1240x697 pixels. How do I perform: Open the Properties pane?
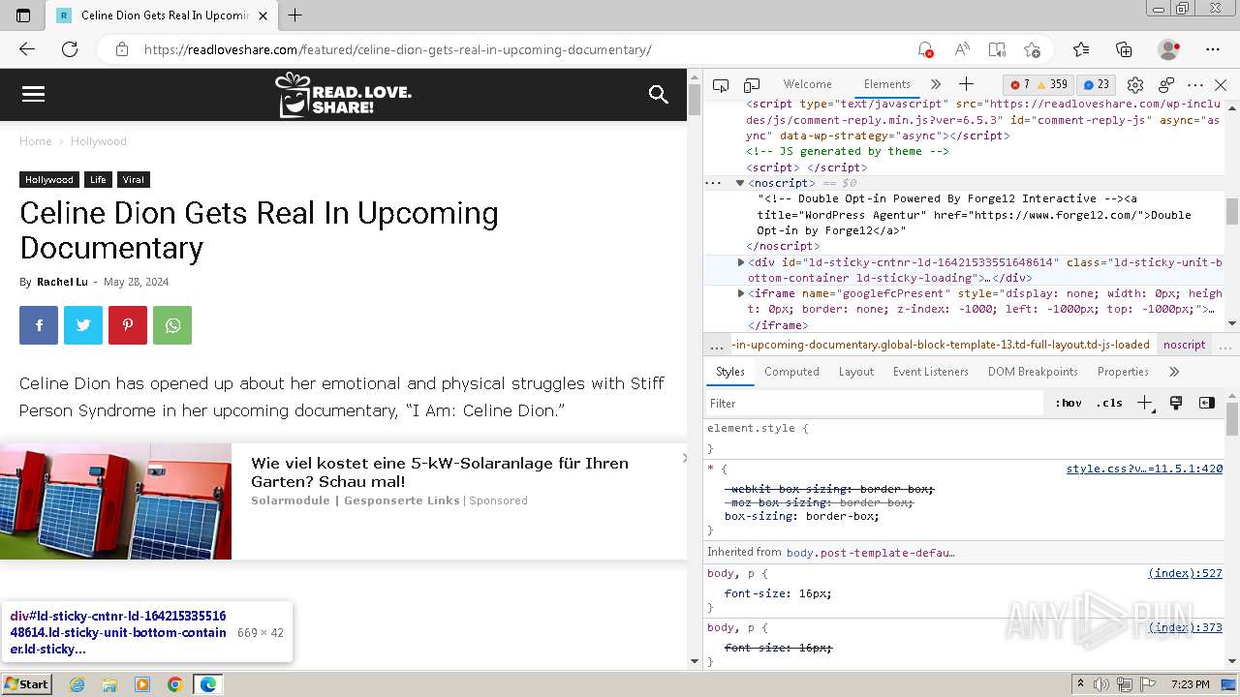click(1123, 372)
